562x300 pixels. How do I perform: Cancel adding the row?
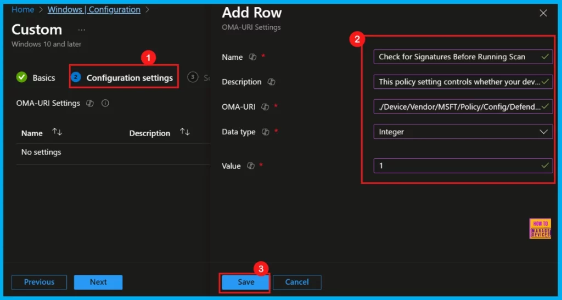coord(297,282)
